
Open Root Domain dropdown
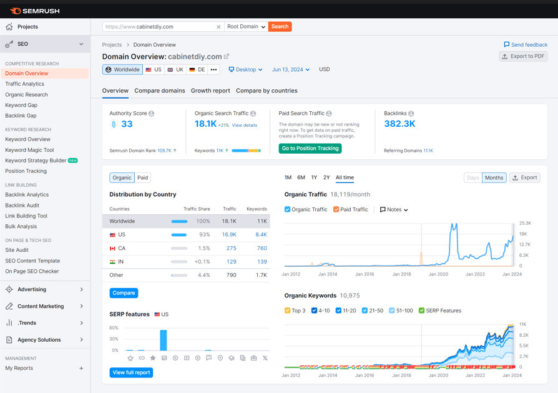point(247,27)
